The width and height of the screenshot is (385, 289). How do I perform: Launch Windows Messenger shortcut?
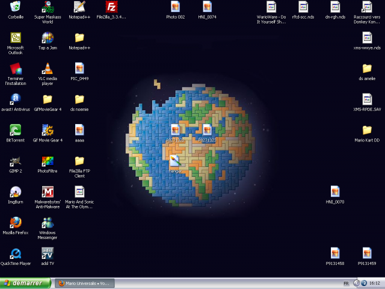[x=48, y=223]
